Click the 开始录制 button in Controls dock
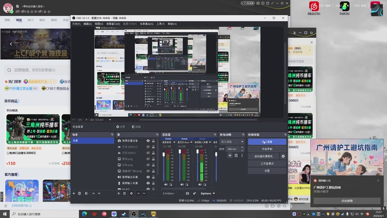Image resolution: width=387 pixels, height=218 pixels. tap(267, 149)
